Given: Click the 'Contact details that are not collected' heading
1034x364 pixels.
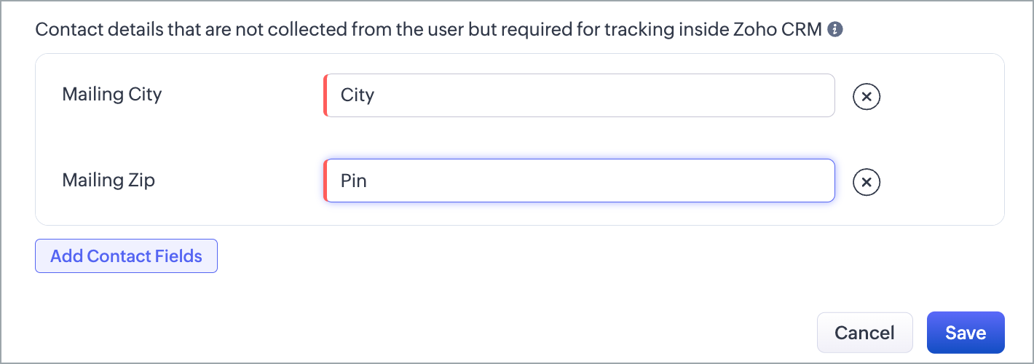Looking at the screenshot, I should (429, 30).
